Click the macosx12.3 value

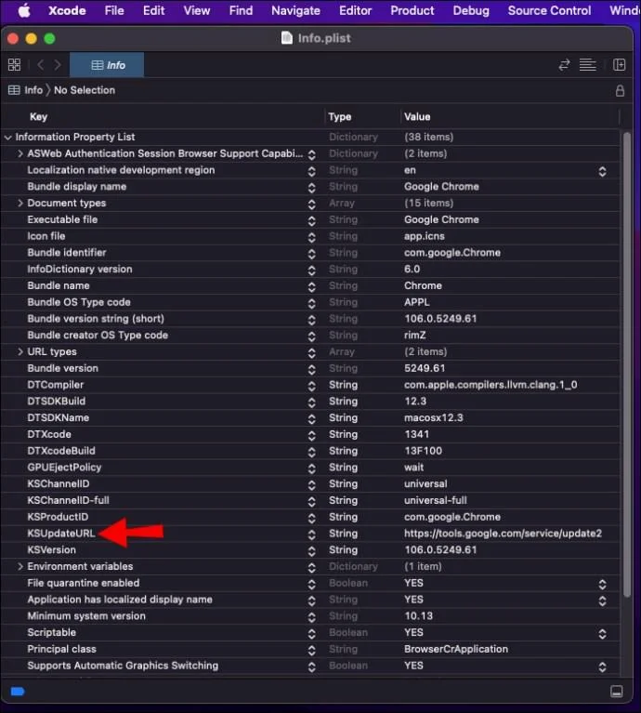434,418
